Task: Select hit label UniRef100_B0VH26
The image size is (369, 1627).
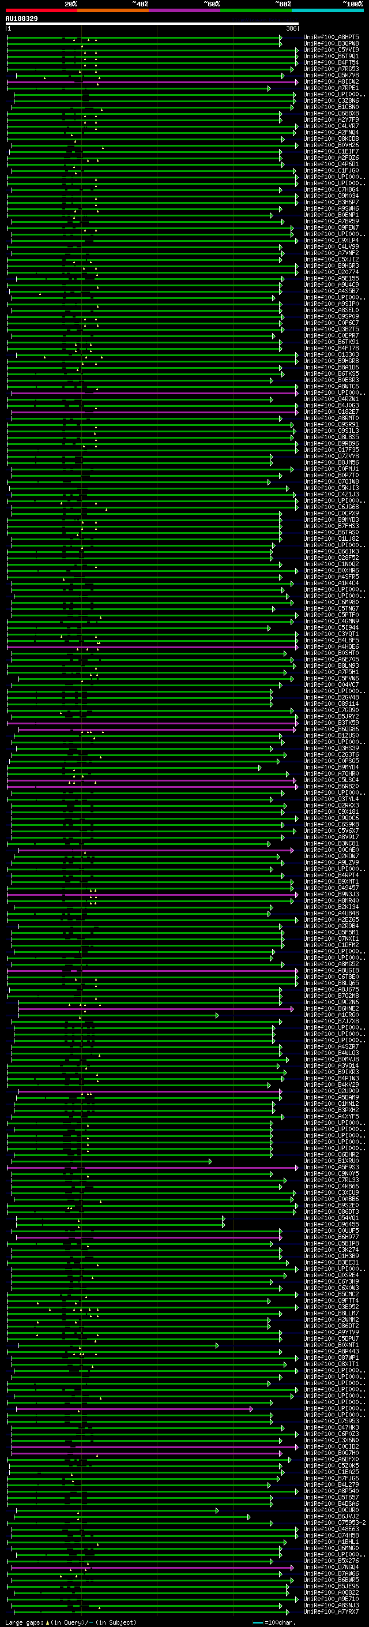Action: (x=331, y=145)
